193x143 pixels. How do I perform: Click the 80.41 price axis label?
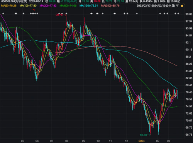click(189, 85)
